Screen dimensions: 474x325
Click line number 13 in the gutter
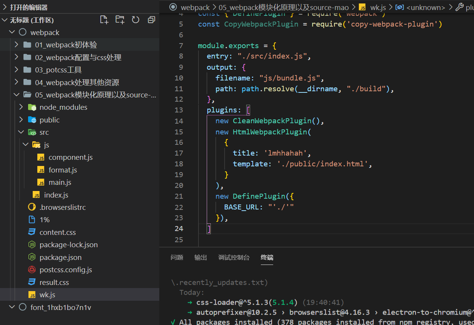179,110
